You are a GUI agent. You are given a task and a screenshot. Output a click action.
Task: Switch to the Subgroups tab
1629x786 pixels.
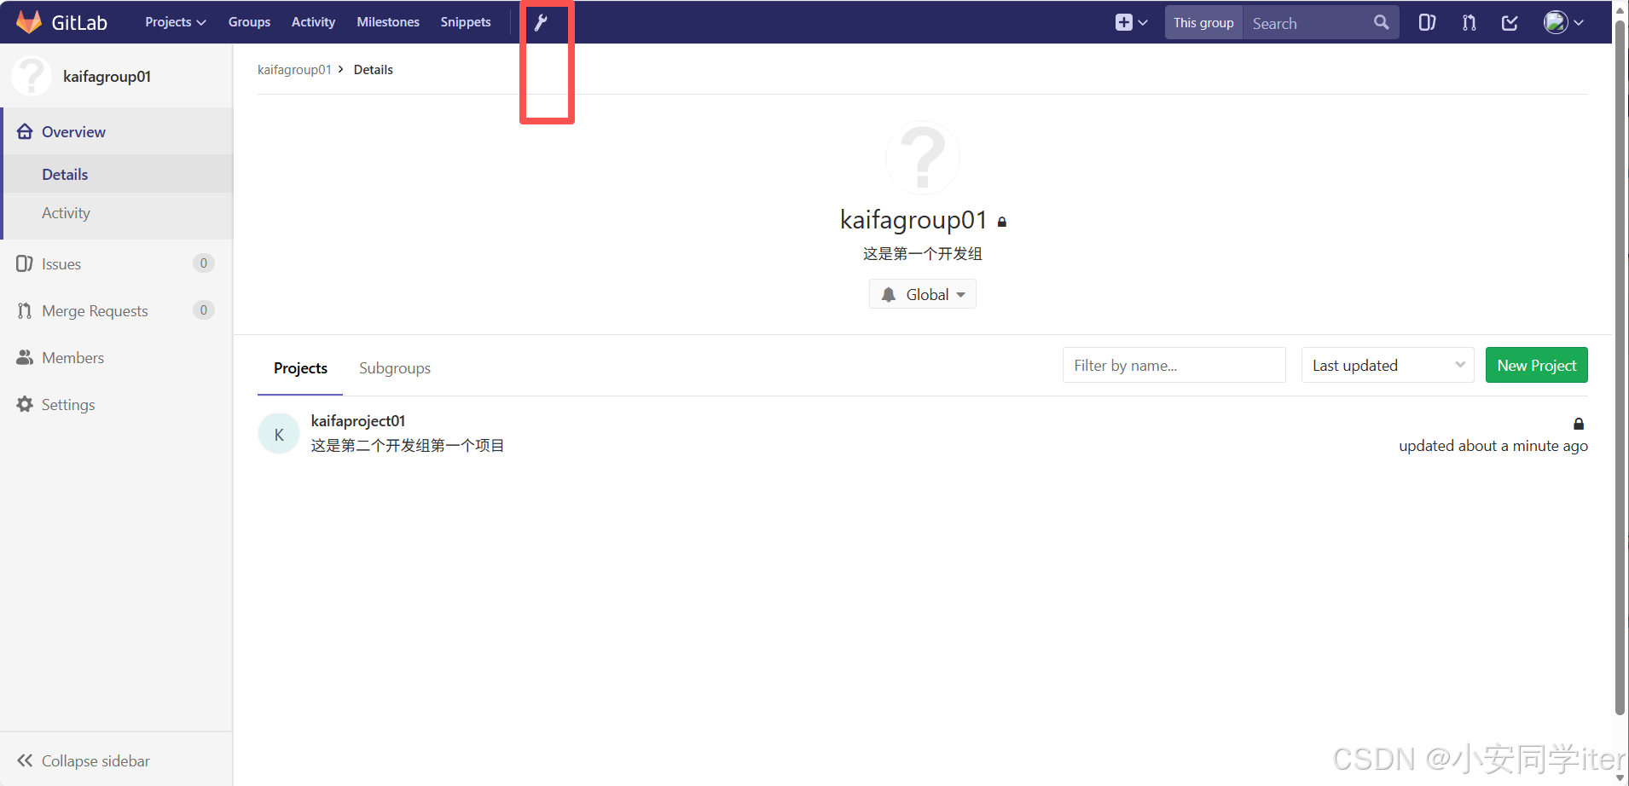[x=394, y=368]
